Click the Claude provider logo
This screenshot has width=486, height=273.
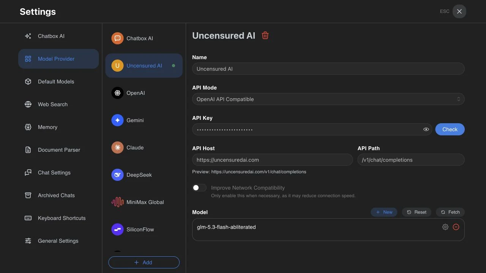pos(117,147)
